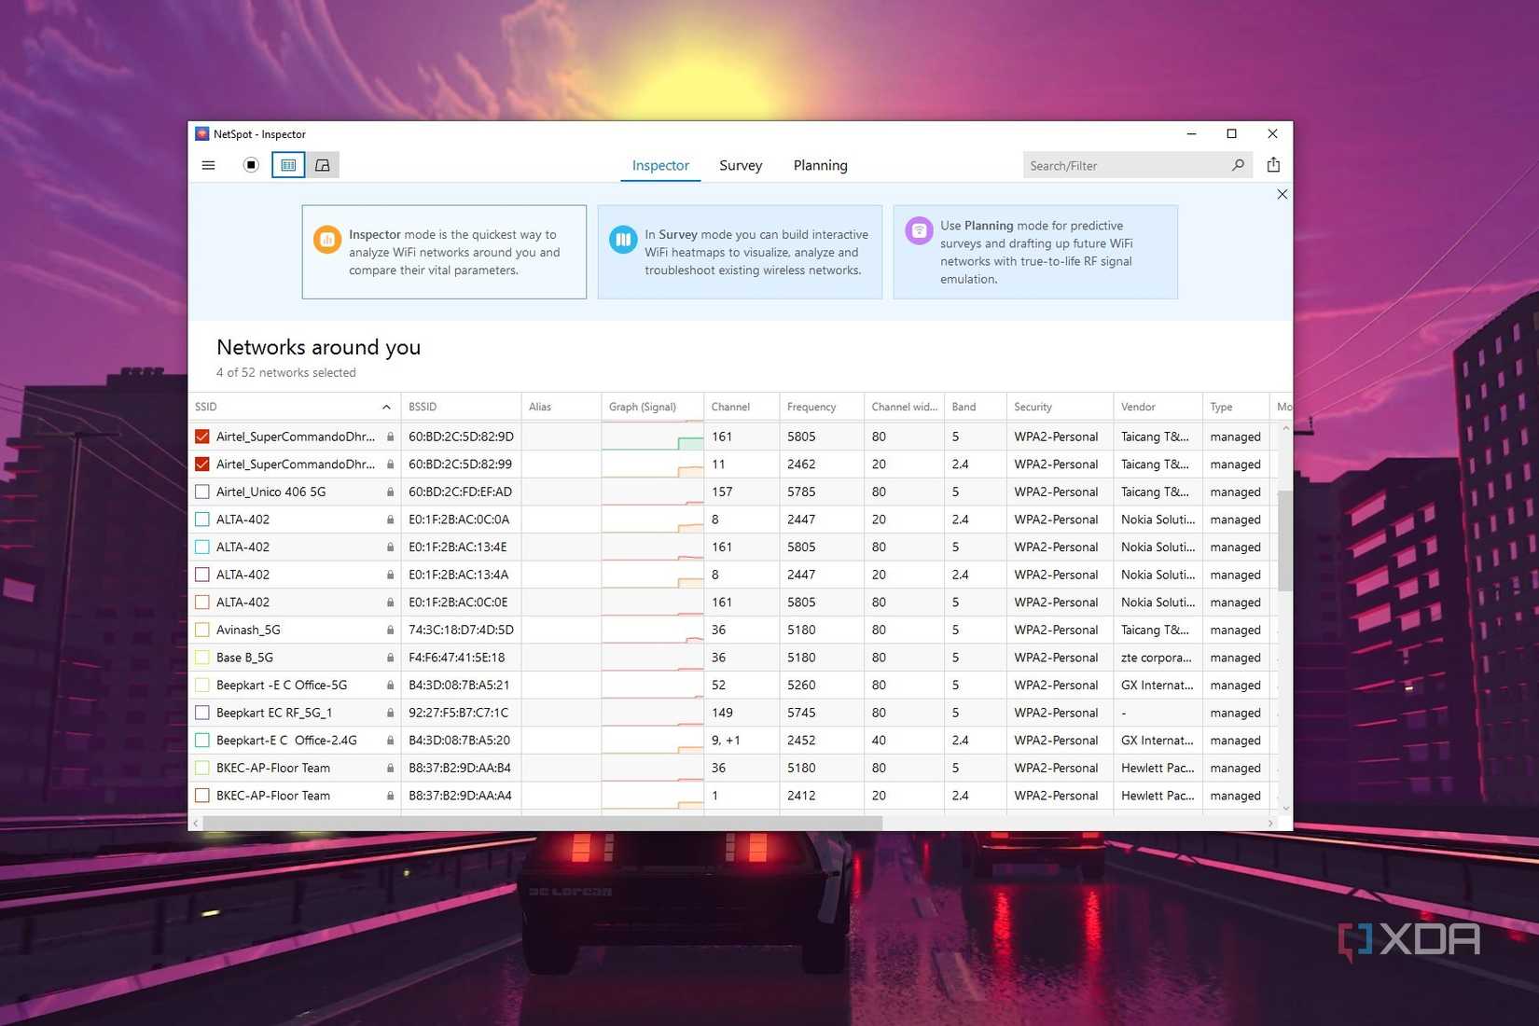
Task: Select the Avinash_5G network checkbox
Action: pos(202,630)
